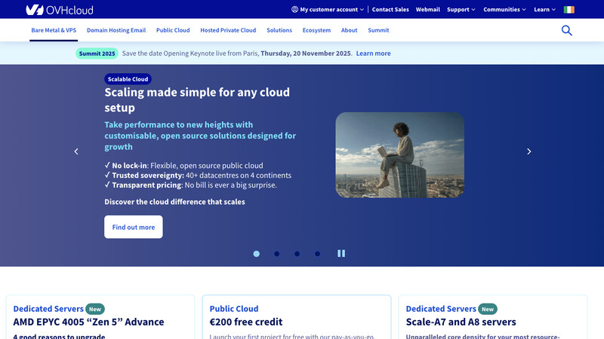Select Hosted Private Cloud menu item
The height and width of the screenshot is (339, 604).
click(x=228, y=30)
